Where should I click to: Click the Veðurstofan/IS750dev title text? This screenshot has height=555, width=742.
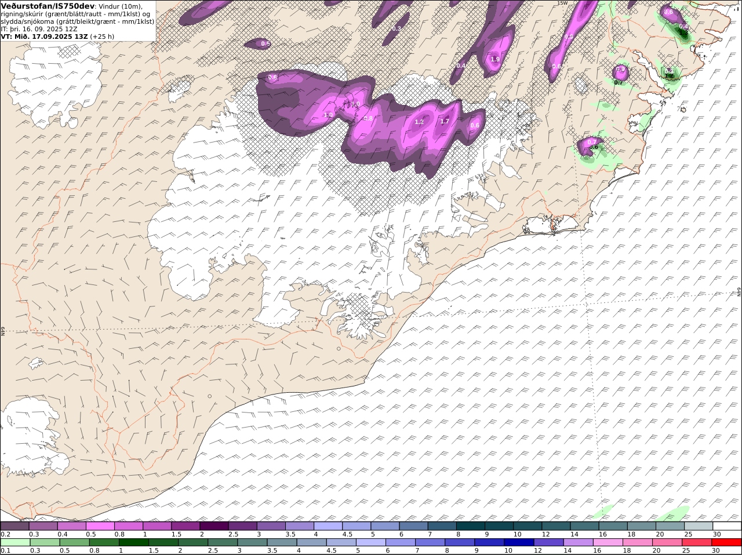[48, 6]
